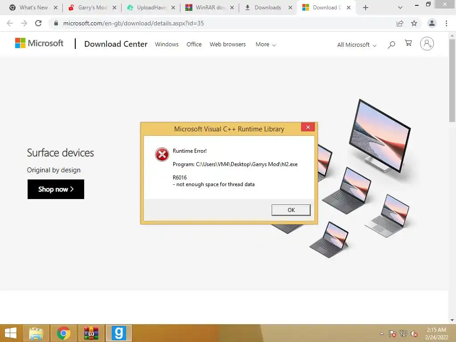
Task: Click the Microsoft logo
Action: [x=39, y=43]
